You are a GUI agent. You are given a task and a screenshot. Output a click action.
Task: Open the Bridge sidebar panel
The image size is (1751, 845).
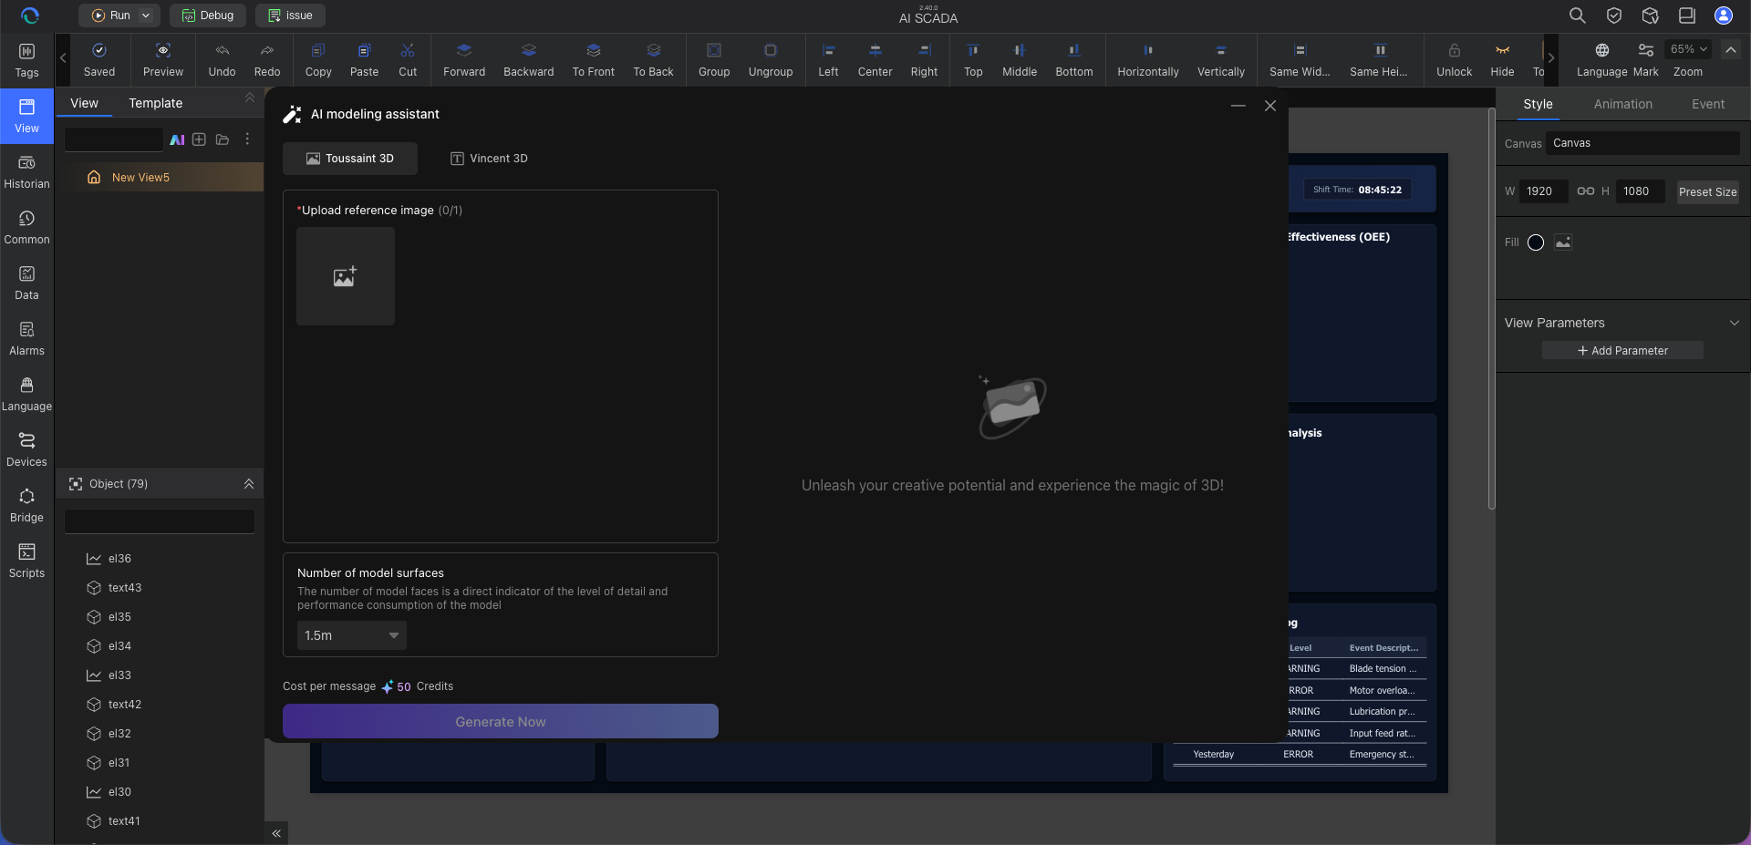pyautogui.click(x=26, y=505)
